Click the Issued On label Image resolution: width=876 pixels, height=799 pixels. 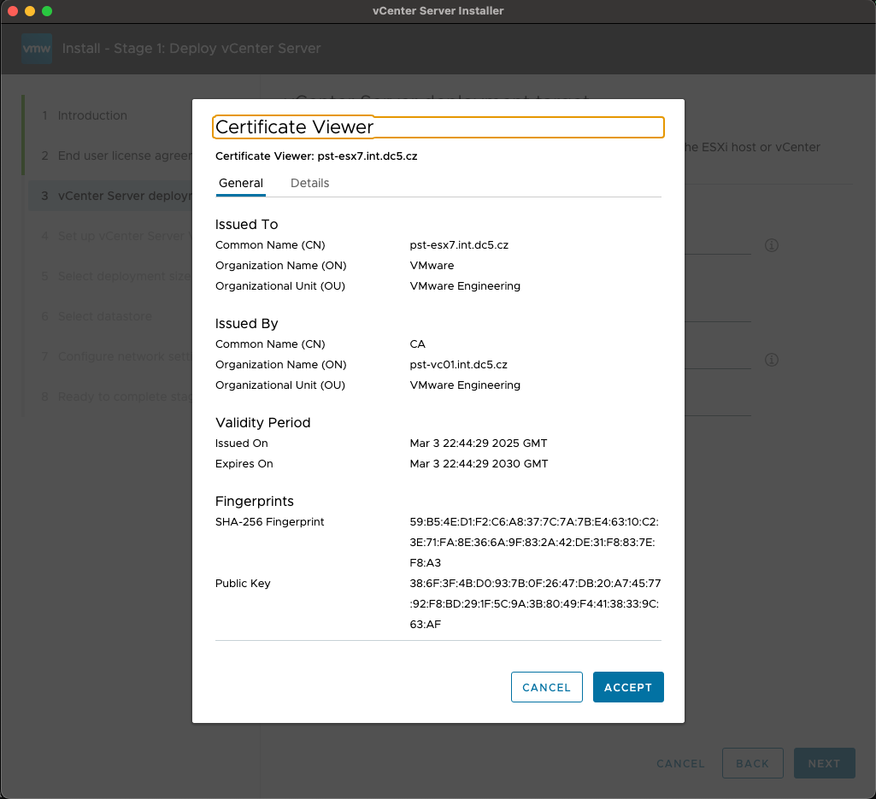pyautogui.click(x=241, y=444)
